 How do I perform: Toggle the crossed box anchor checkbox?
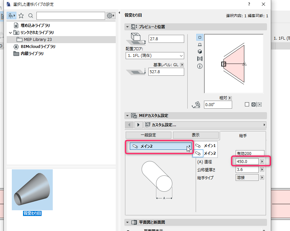[254, 104]
